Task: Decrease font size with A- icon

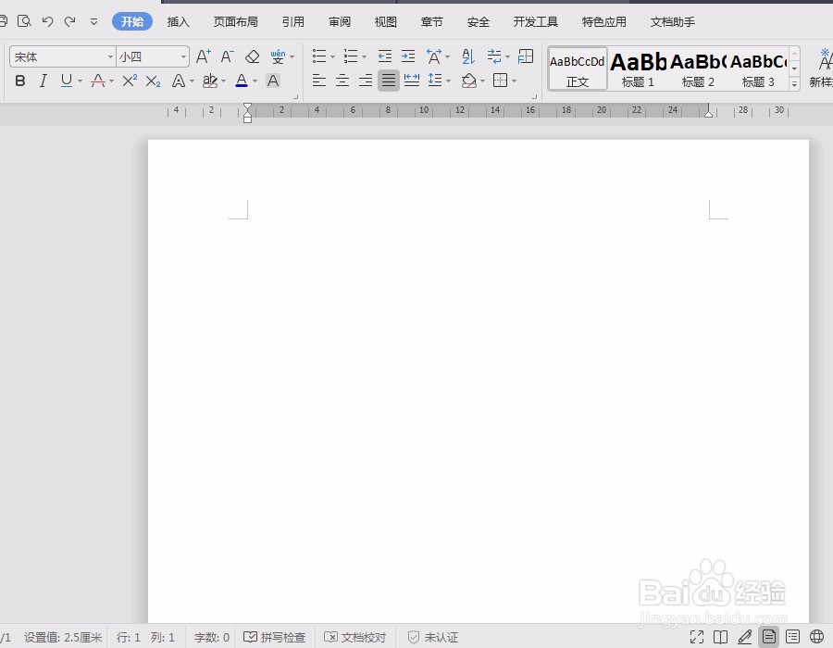Action: 227,56
